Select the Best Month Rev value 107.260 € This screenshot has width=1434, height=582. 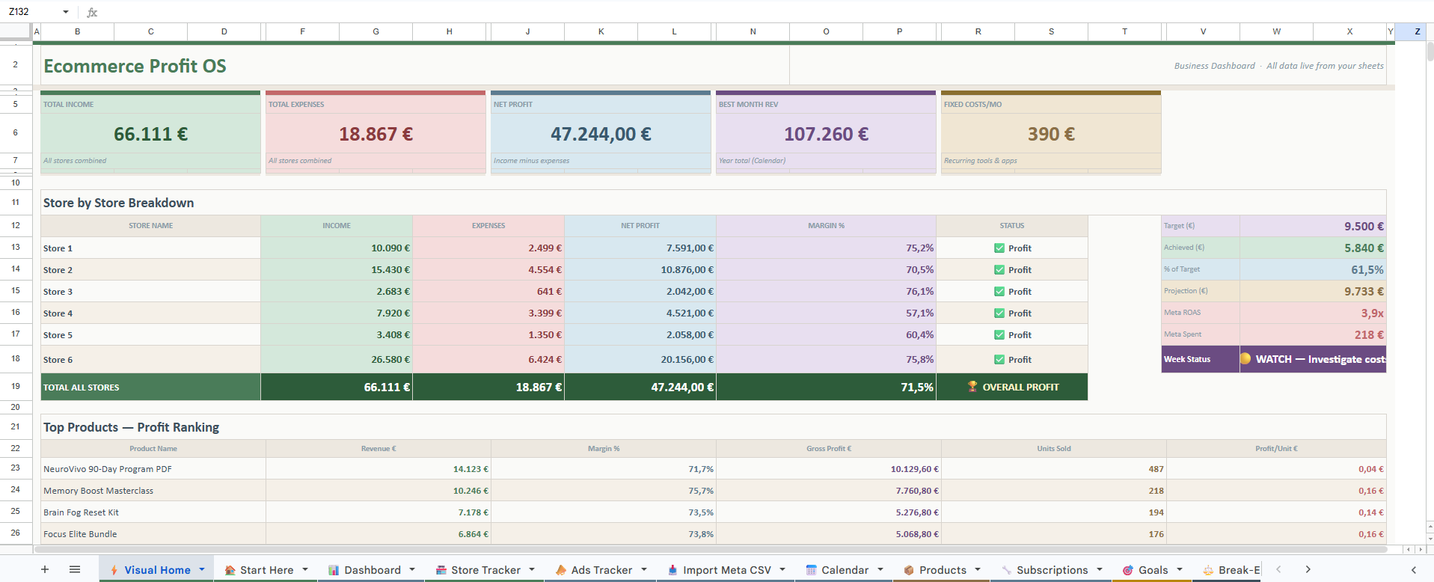pyautogui.click(x=826, y=134)
